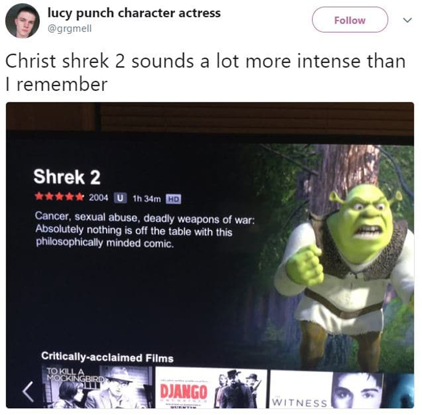Open the @grgmell handle link

point(69,28)
